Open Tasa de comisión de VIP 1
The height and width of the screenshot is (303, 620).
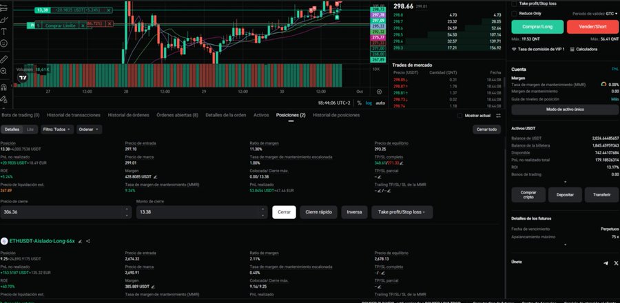(538, 50)
